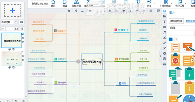Screen dimensions: 195x102
Task: Click the scroll down arrow in frame list
Action: [x=26, y=97]
